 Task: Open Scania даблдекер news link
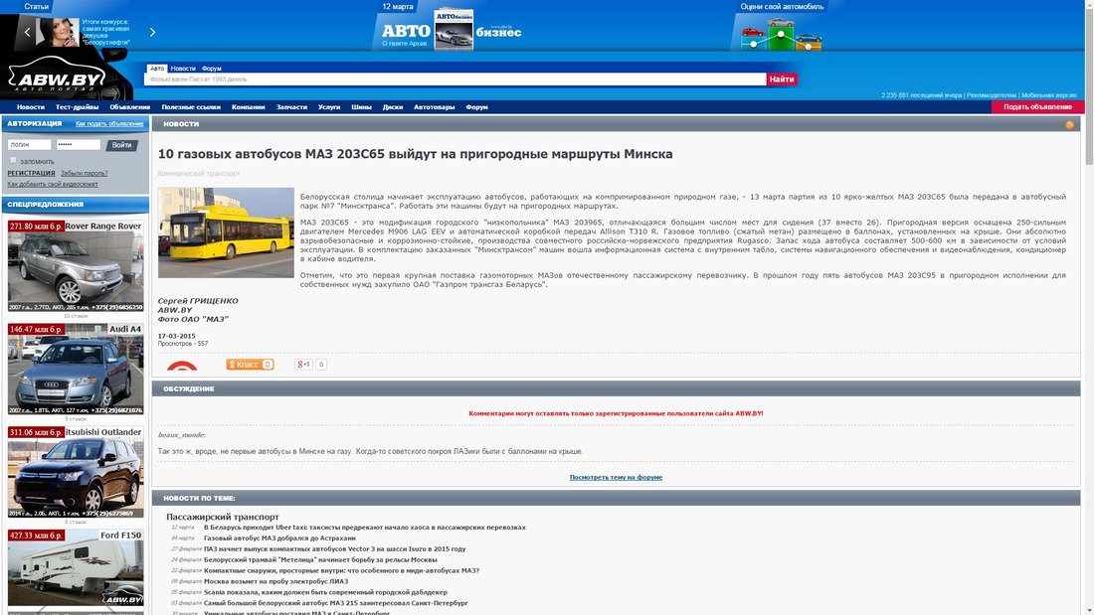pos(325,592)
